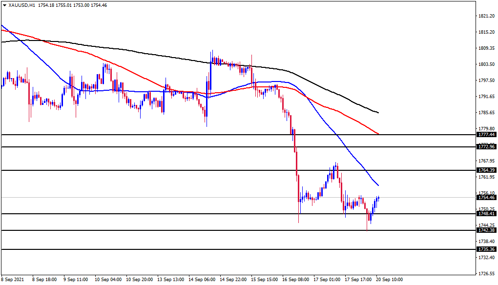Select the XAUUSD,H1 symbol title text

coord(21,5)
